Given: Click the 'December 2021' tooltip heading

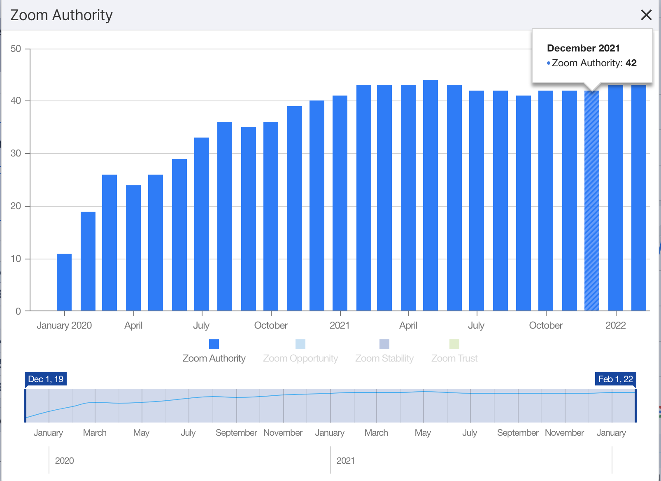Looking at the screenshot, I should [x=583, y=48].
